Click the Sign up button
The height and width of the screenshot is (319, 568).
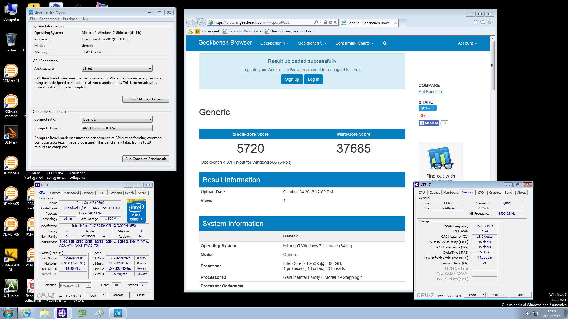coord(292,79)
